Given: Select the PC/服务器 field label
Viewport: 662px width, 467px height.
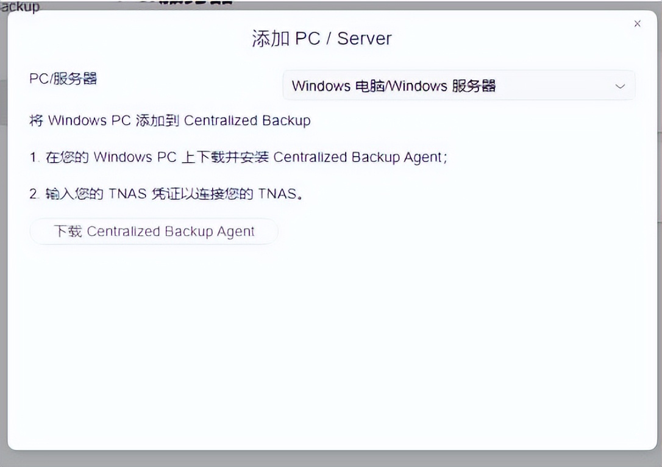Looking at the screenshot, I should tap(62, 78).
